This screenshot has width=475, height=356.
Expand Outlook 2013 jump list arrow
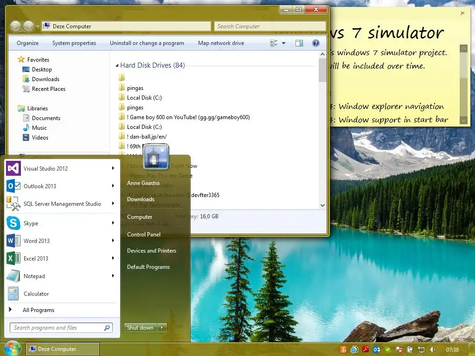tap(113, 185)
